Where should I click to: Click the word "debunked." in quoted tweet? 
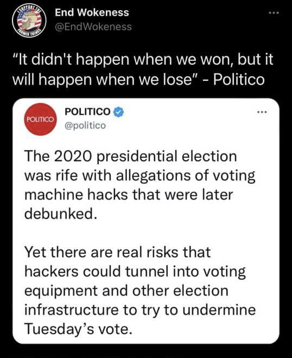(61, 214)
